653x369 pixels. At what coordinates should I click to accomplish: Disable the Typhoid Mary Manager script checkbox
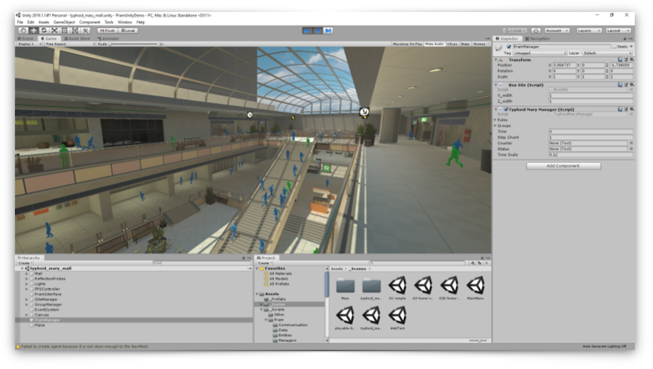(506, 109)
